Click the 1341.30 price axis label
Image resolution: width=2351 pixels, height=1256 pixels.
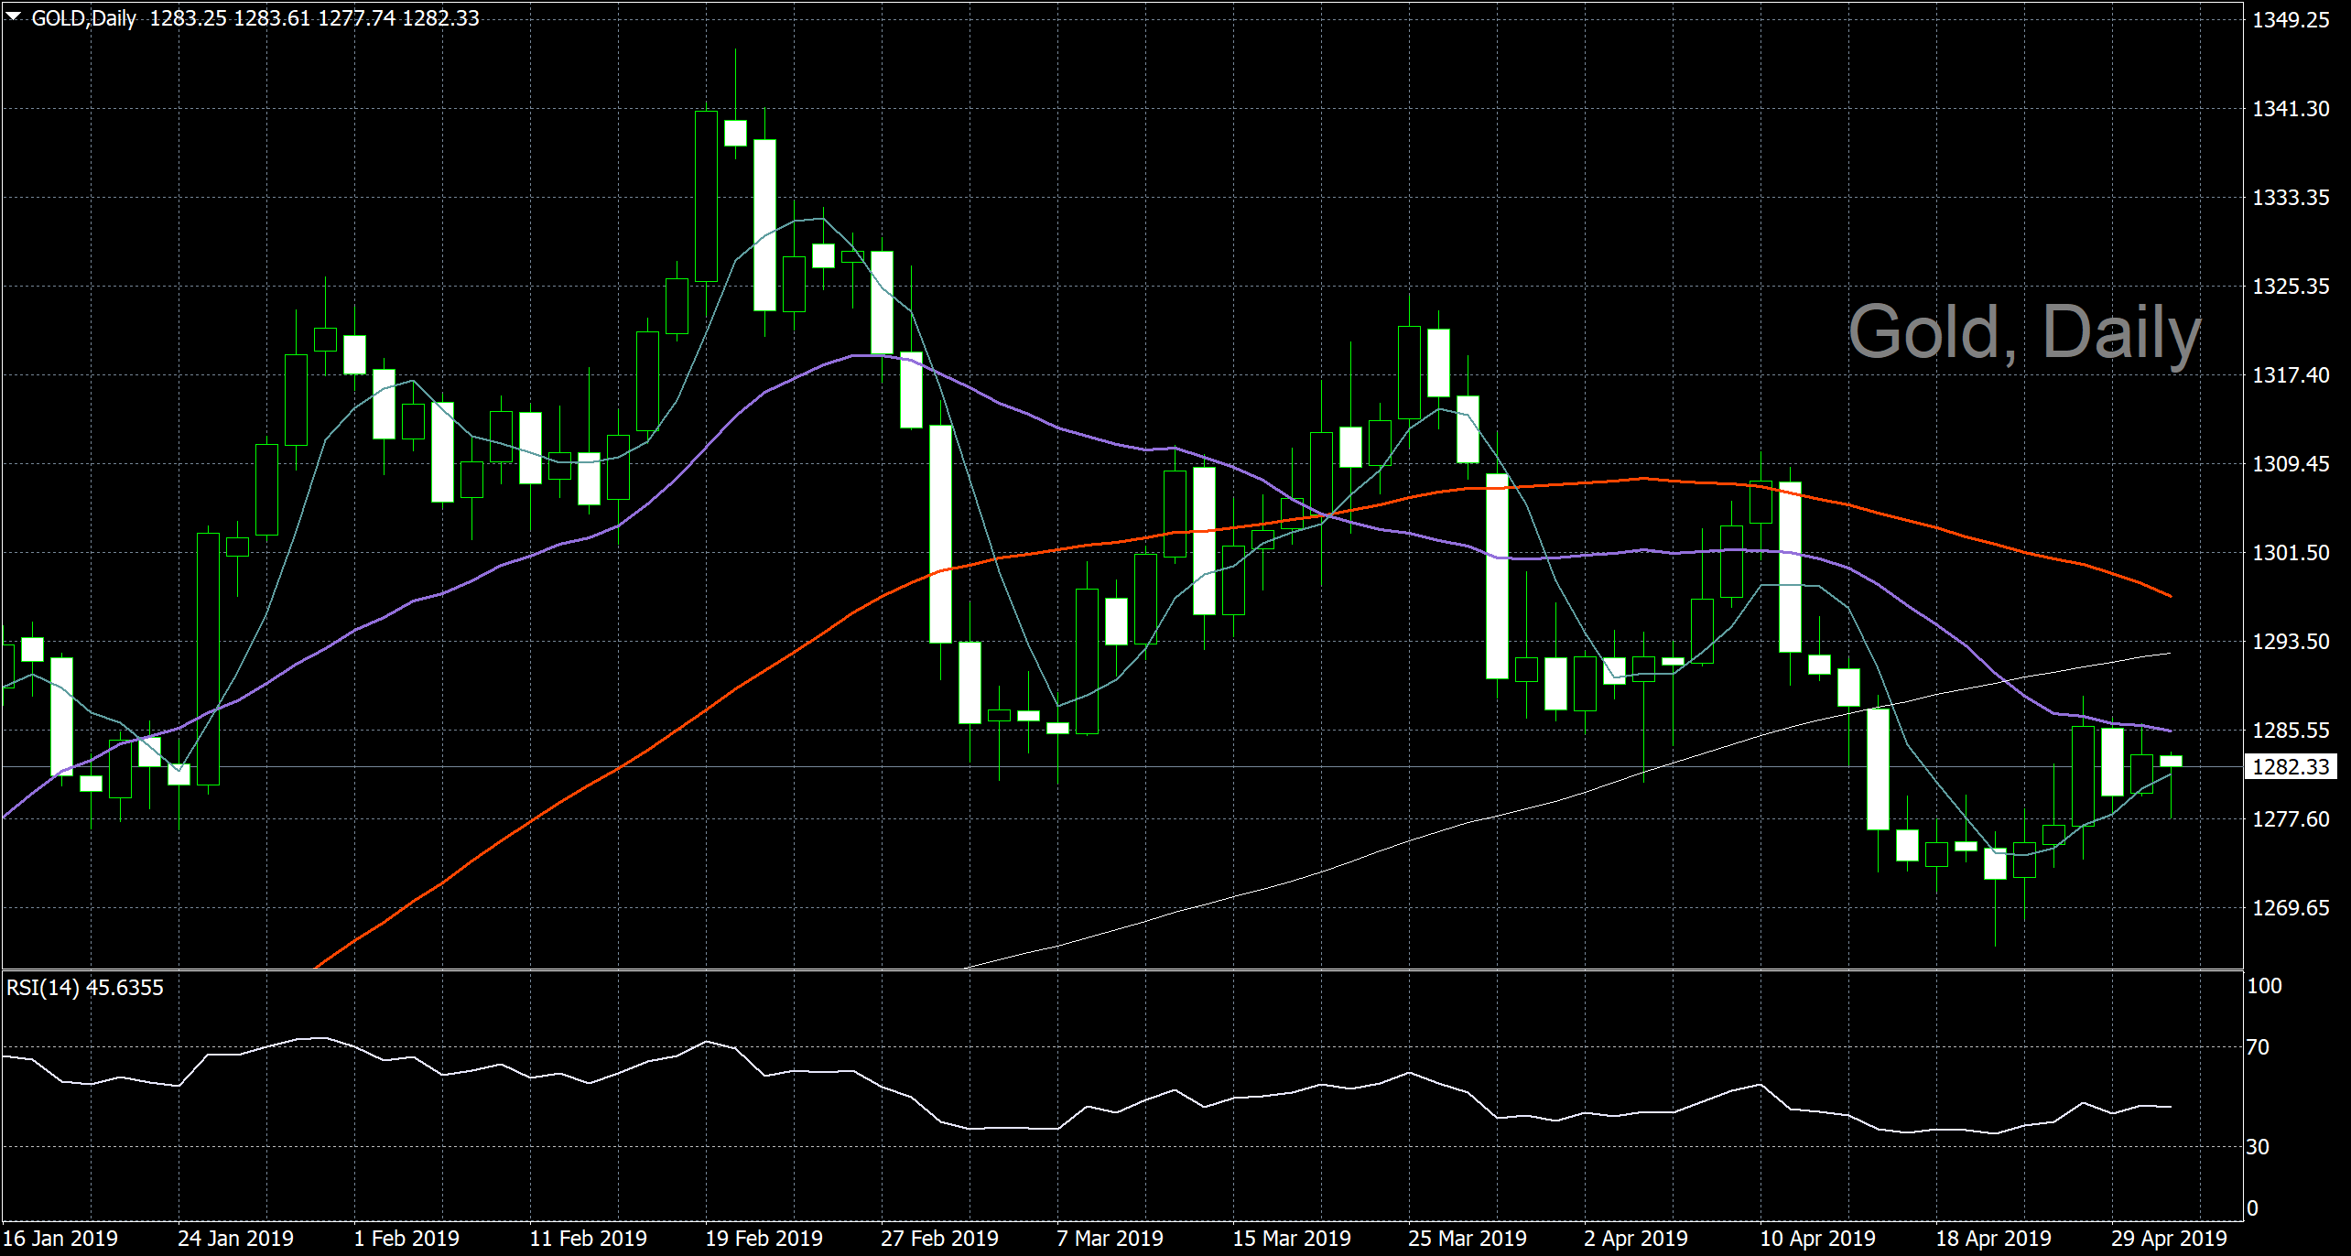pyautogui.click(x=2291, y=109)
